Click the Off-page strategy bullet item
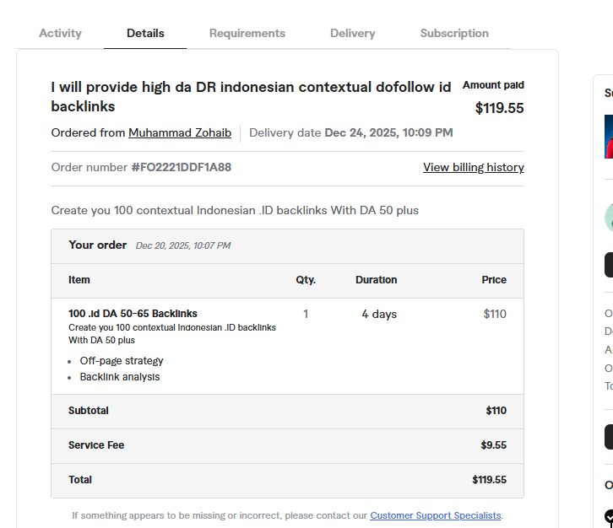The height and width of the screenshot is (528, 613). [122, 361]
